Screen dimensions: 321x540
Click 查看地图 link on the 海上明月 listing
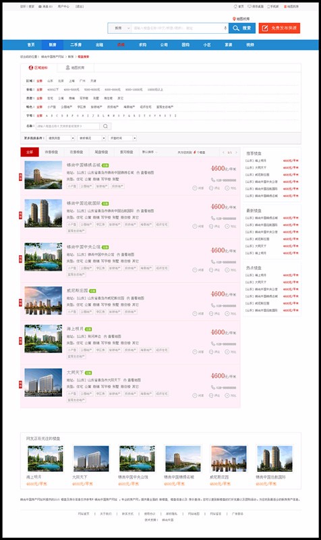coord(115,336)
